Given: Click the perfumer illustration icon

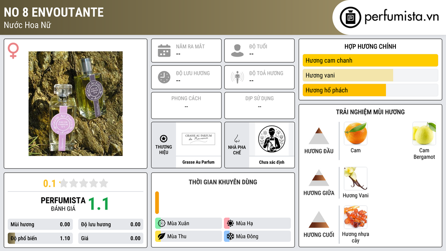Looking at the screenshot, I should (x=272, y=139).
